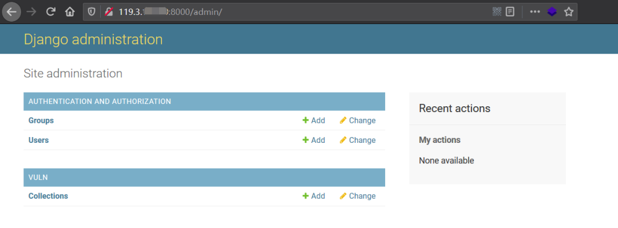Open the QR code icon in address bar
Viewport: 618px width, 228px height.
497,12
